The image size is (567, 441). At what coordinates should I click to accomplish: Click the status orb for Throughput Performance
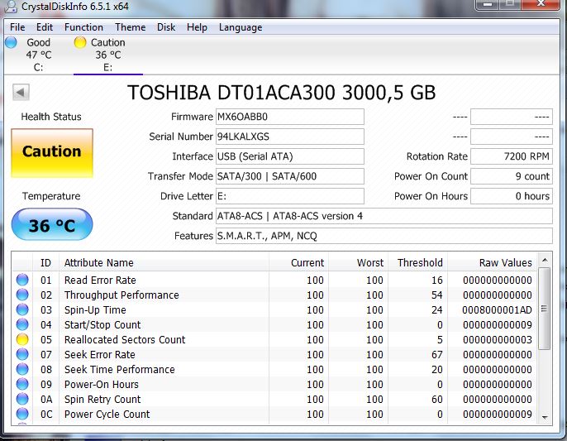(22, 295)
